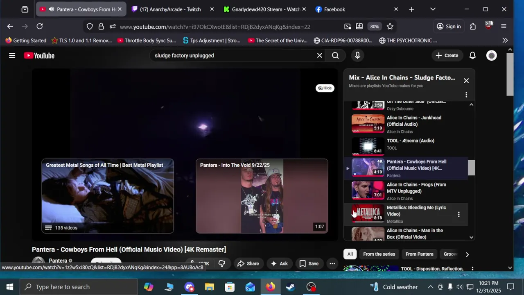Screen dimensions: 524x295
Task: Show more bookmarks chevron
Action: coord(505,41)
